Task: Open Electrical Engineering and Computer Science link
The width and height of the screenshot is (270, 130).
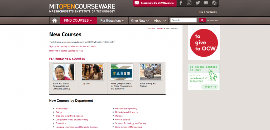Action: 76,127
